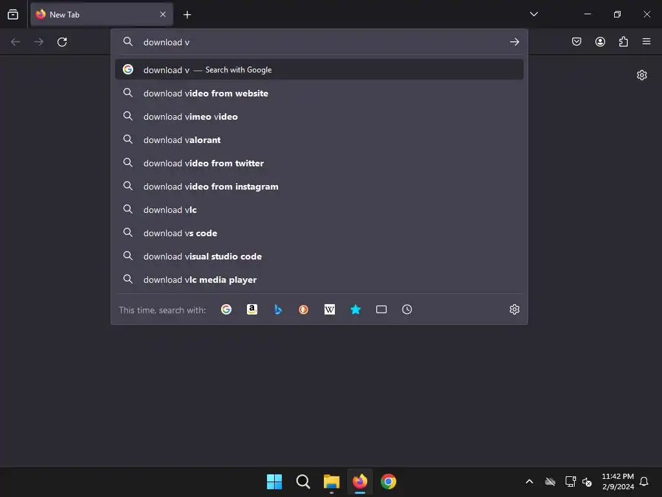This screenshot has height=497, width=662.
Task: Go back with the back arrow
Action: click(16, 42)
